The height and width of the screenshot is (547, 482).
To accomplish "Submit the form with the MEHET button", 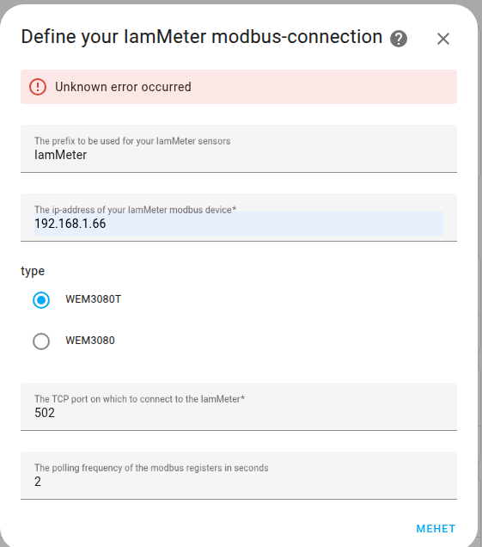I will tap(436, 529).
